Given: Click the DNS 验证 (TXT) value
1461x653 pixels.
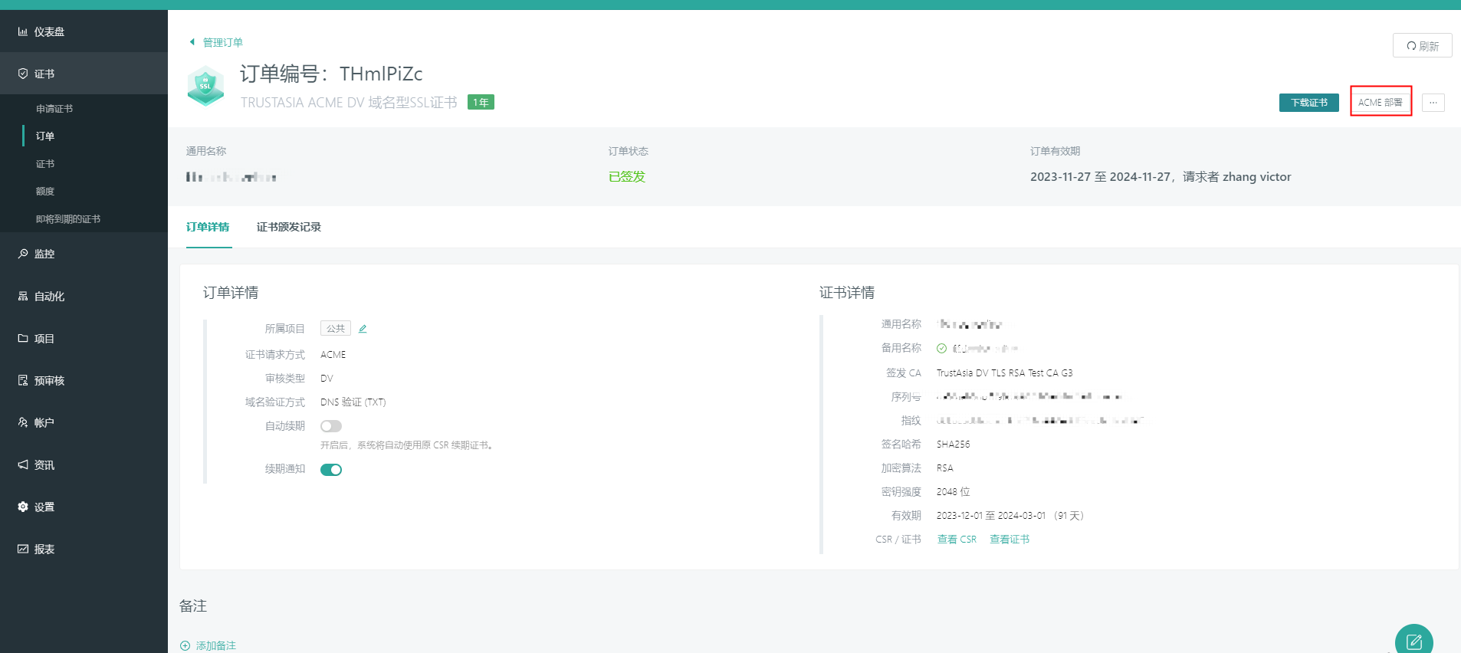Looking at the screenshot, I should (x=353, y=402).
